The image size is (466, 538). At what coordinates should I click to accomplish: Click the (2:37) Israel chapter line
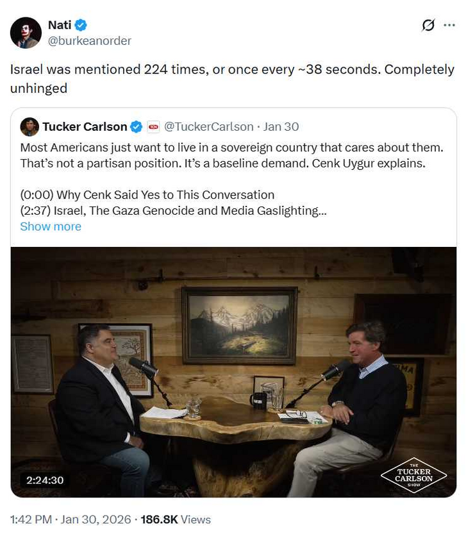point(173,210)
